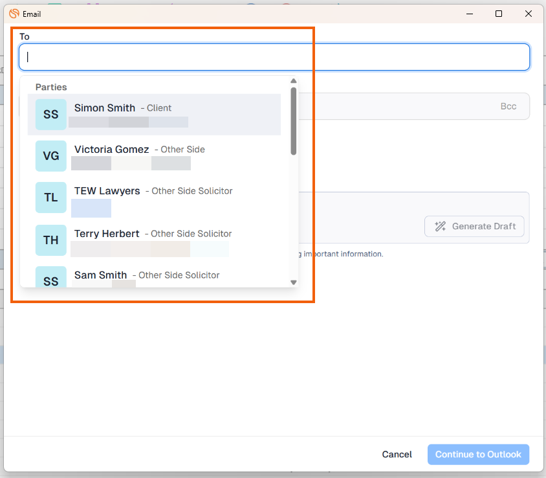Screen dimensions: 546x478
Task: Choose Sam Smith, Other Side Solicitor, from list
Action: point(100,275)
